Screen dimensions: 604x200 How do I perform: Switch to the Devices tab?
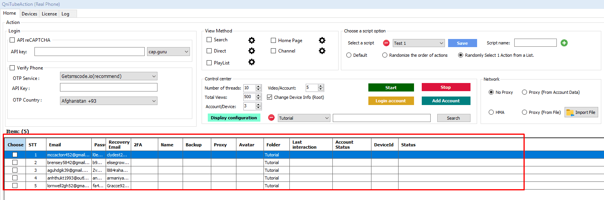click(x=29, y=14)
